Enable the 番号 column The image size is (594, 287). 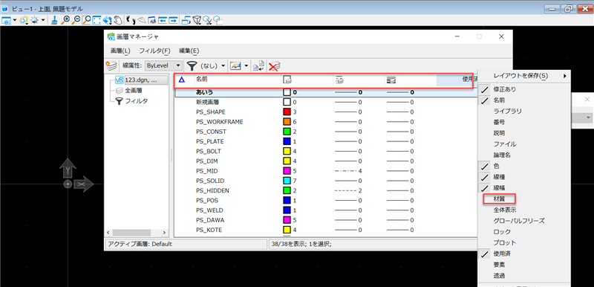(498, 122)
